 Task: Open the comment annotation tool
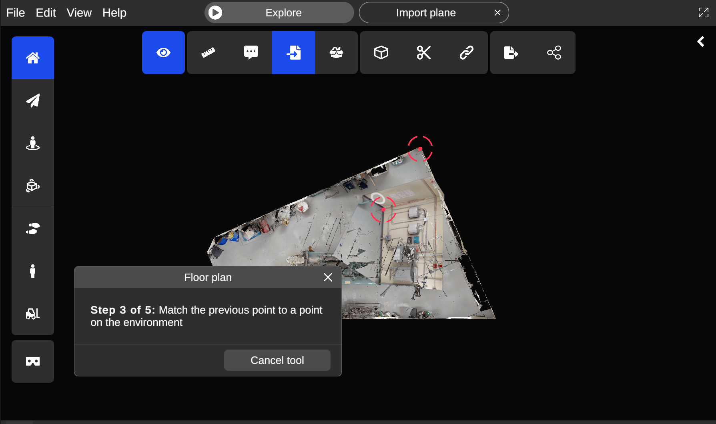tap(251, 53)
